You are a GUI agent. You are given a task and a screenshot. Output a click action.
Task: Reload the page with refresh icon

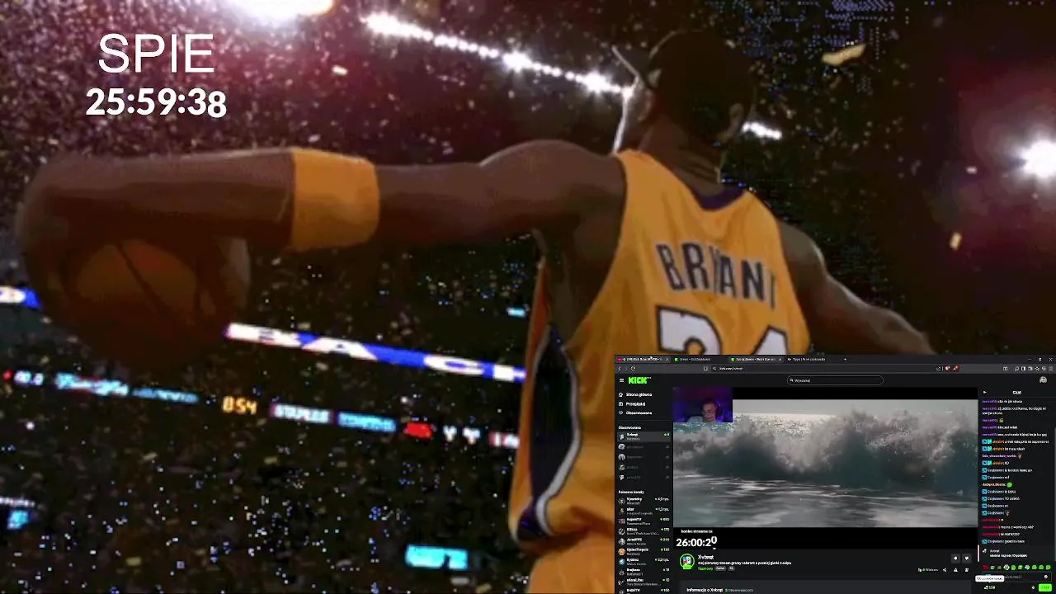coord(634,369)
